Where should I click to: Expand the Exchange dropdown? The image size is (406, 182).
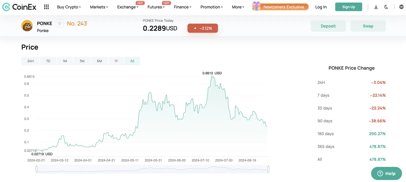tap(128, 7)
